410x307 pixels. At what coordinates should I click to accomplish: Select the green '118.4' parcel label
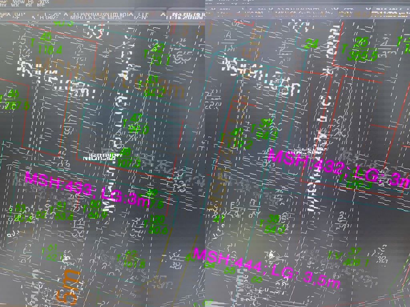pyautogui.click(x=50, y=50)
